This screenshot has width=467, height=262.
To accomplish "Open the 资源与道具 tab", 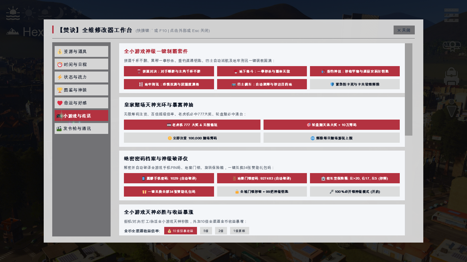I will tap(81, 51).
